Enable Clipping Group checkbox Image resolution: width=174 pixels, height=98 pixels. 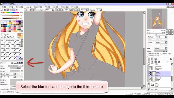(x=161, y=54)
